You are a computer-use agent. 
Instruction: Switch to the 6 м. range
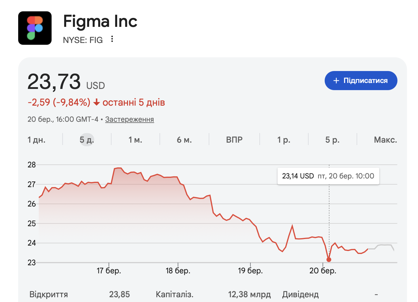coord(184,140)
